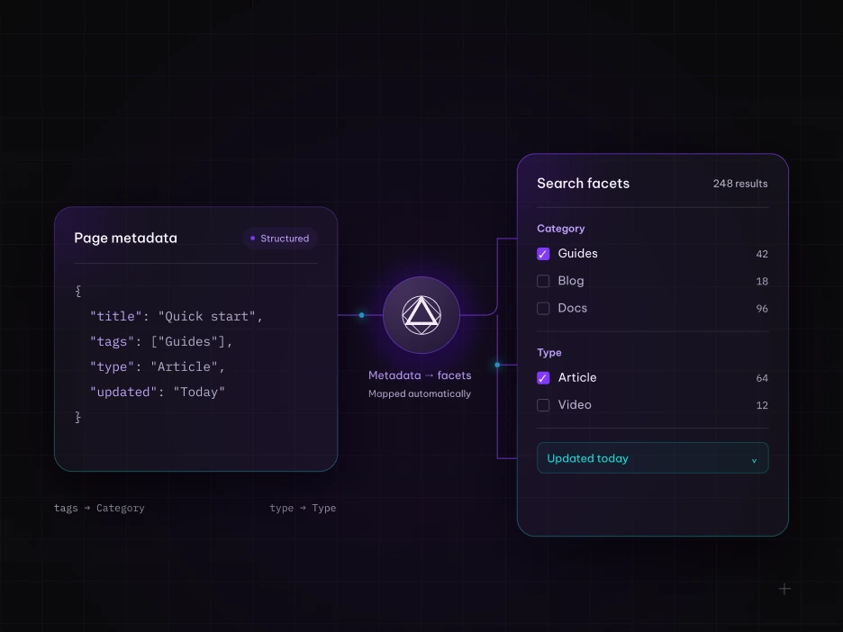Check the Blog category checkbox
This screenshot has height=632, width=843.
point(543,281)
